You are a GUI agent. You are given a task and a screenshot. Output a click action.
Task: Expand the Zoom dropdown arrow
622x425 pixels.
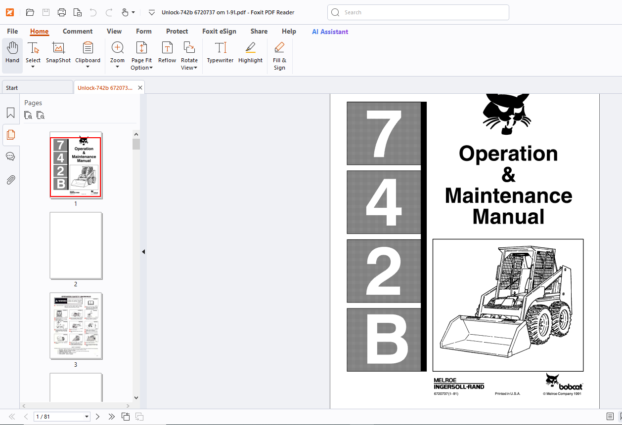tap(118, 67)
